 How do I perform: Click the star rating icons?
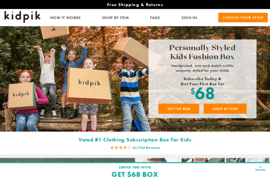[121, 148]
